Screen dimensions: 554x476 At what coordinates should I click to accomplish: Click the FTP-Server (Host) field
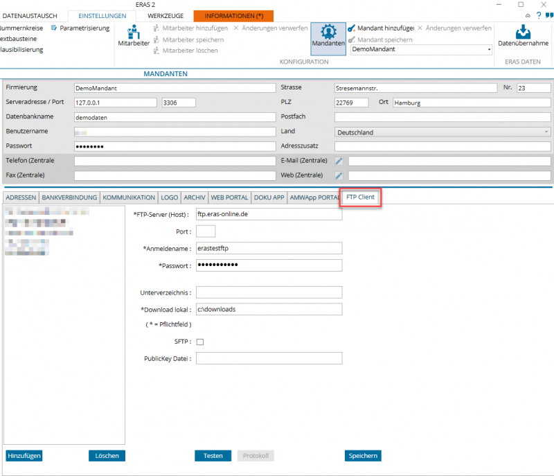point(269,214)
